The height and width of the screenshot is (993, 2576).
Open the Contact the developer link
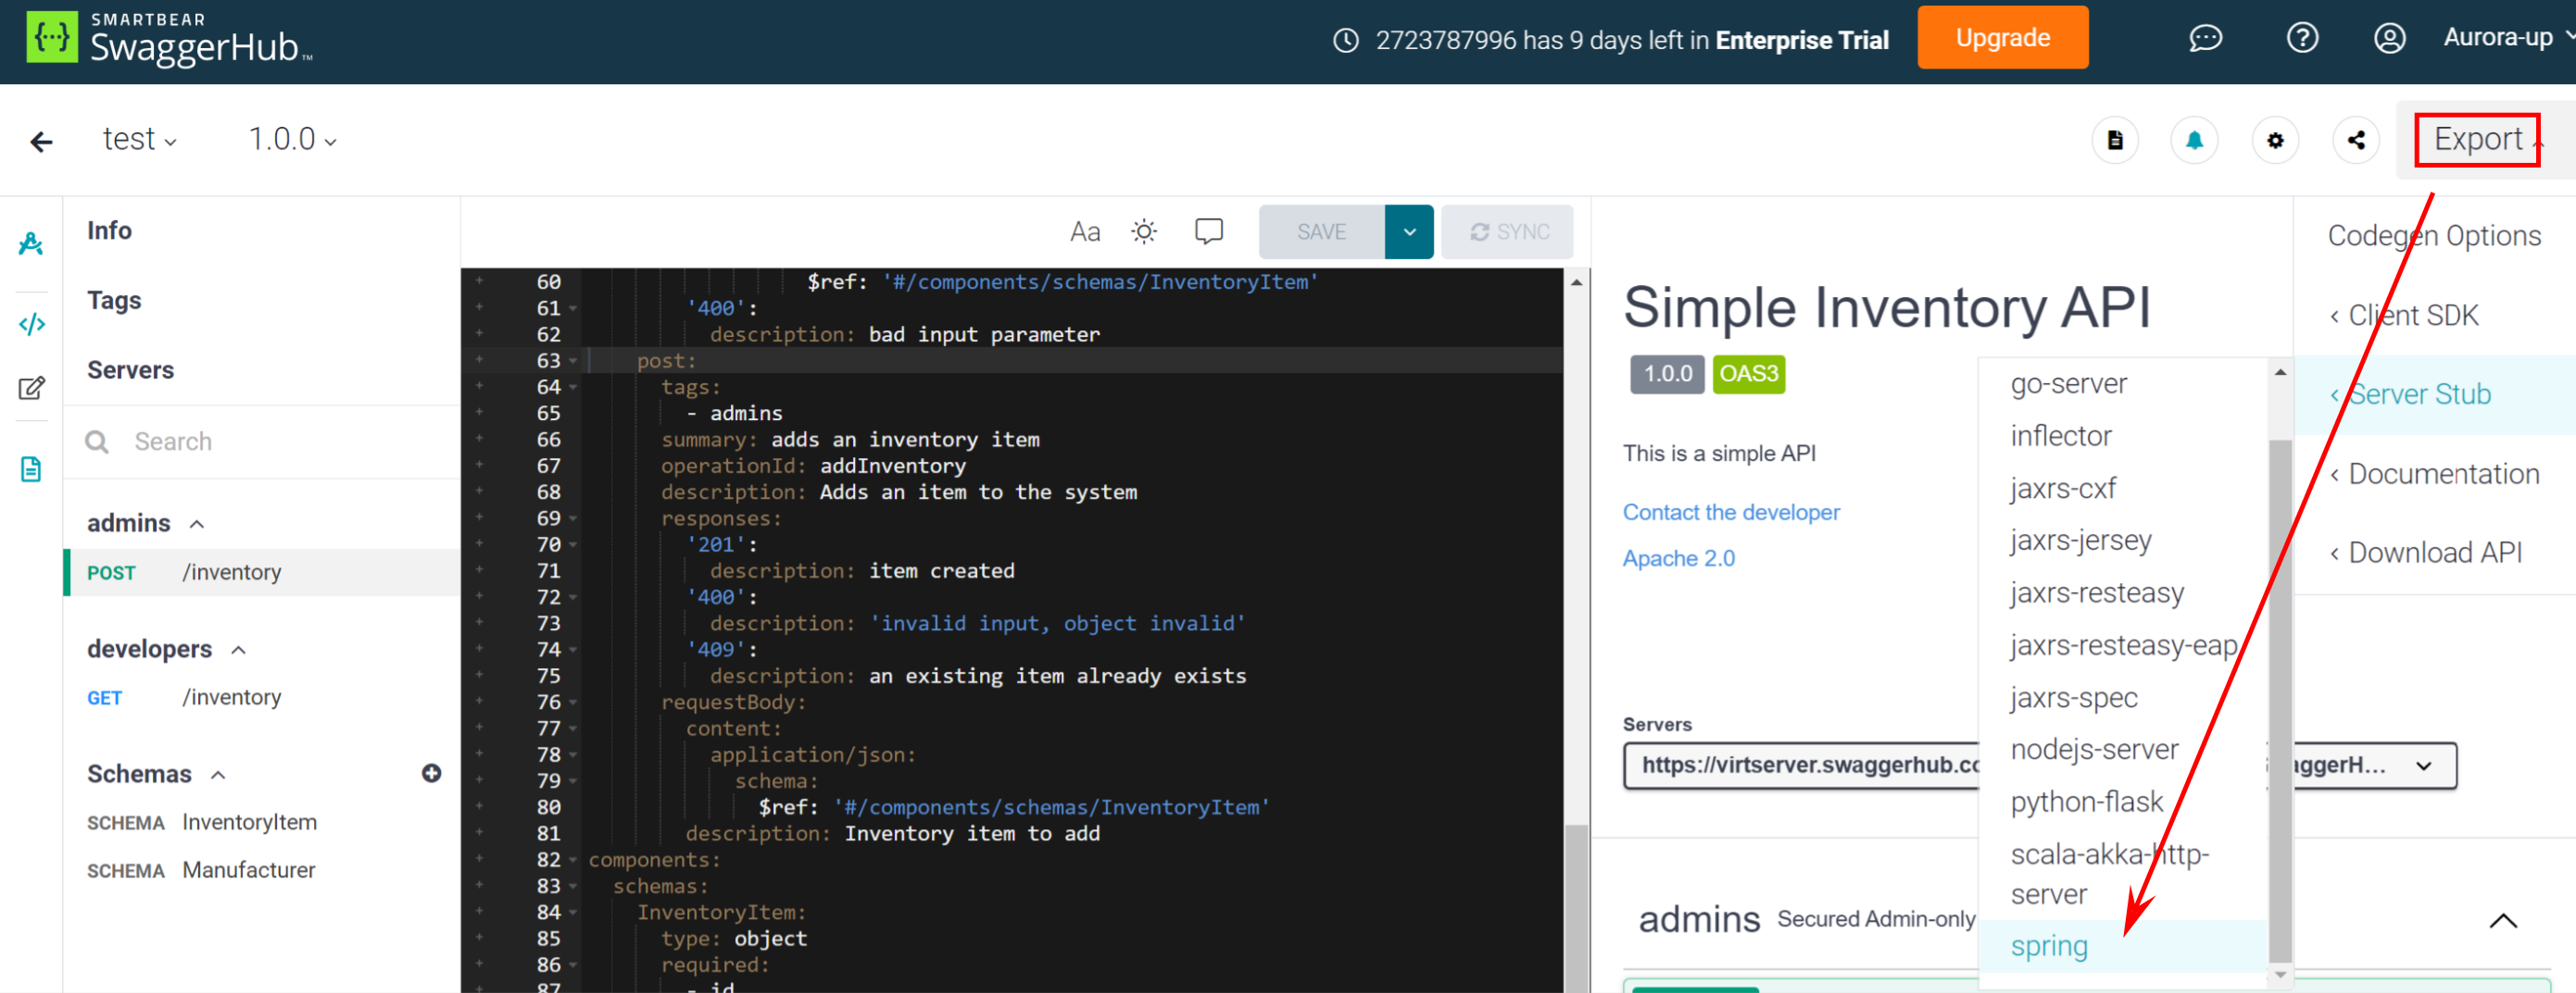(1731, 512)
